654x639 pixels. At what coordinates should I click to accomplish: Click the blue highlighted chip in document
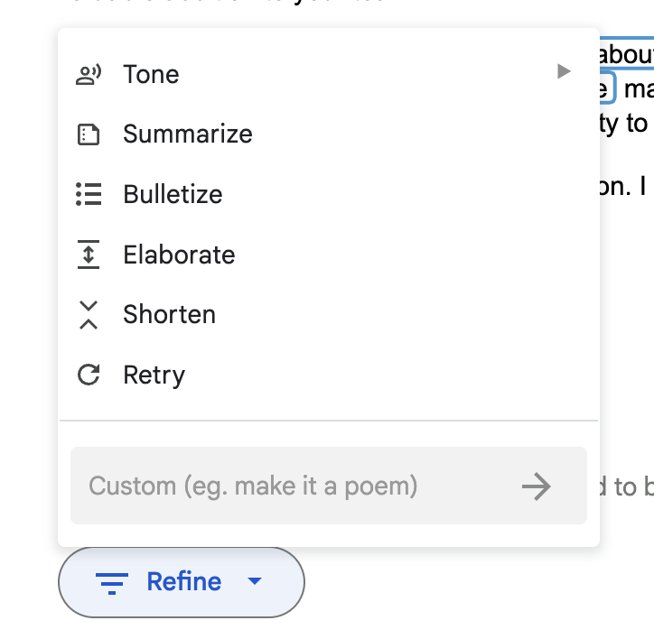click(x=608, y=88)
